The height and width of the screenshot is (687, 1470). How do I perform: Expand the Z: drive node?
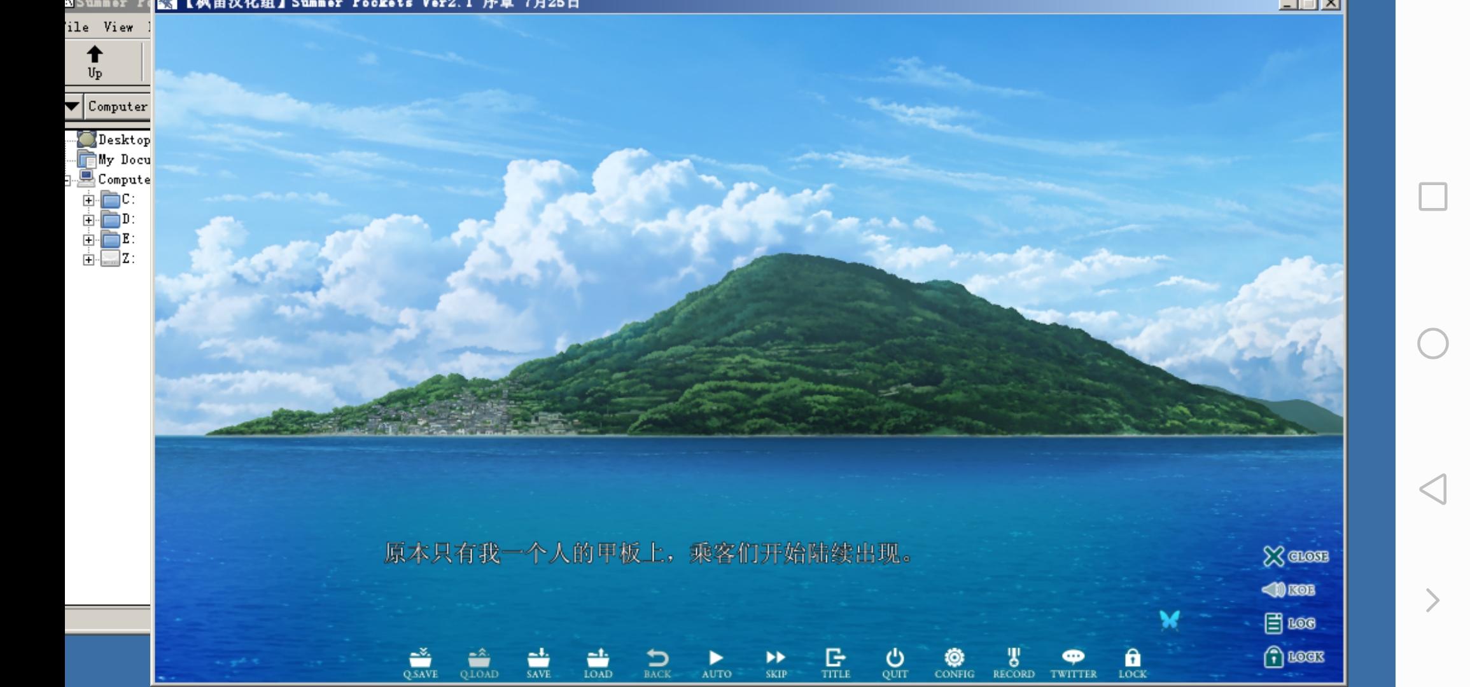pos(88,260)
